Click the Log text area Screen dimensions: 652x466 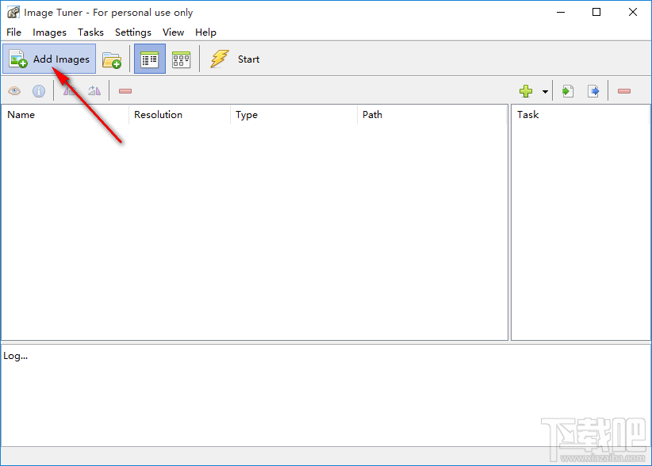click(x=325, y=395)
